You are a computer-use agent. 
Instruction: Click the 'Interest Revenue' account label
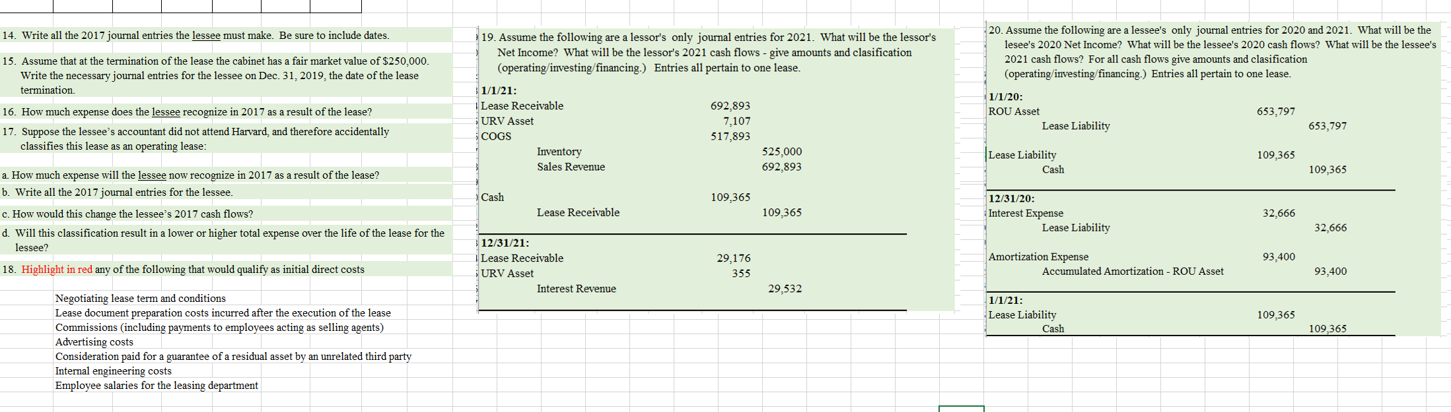577,289
